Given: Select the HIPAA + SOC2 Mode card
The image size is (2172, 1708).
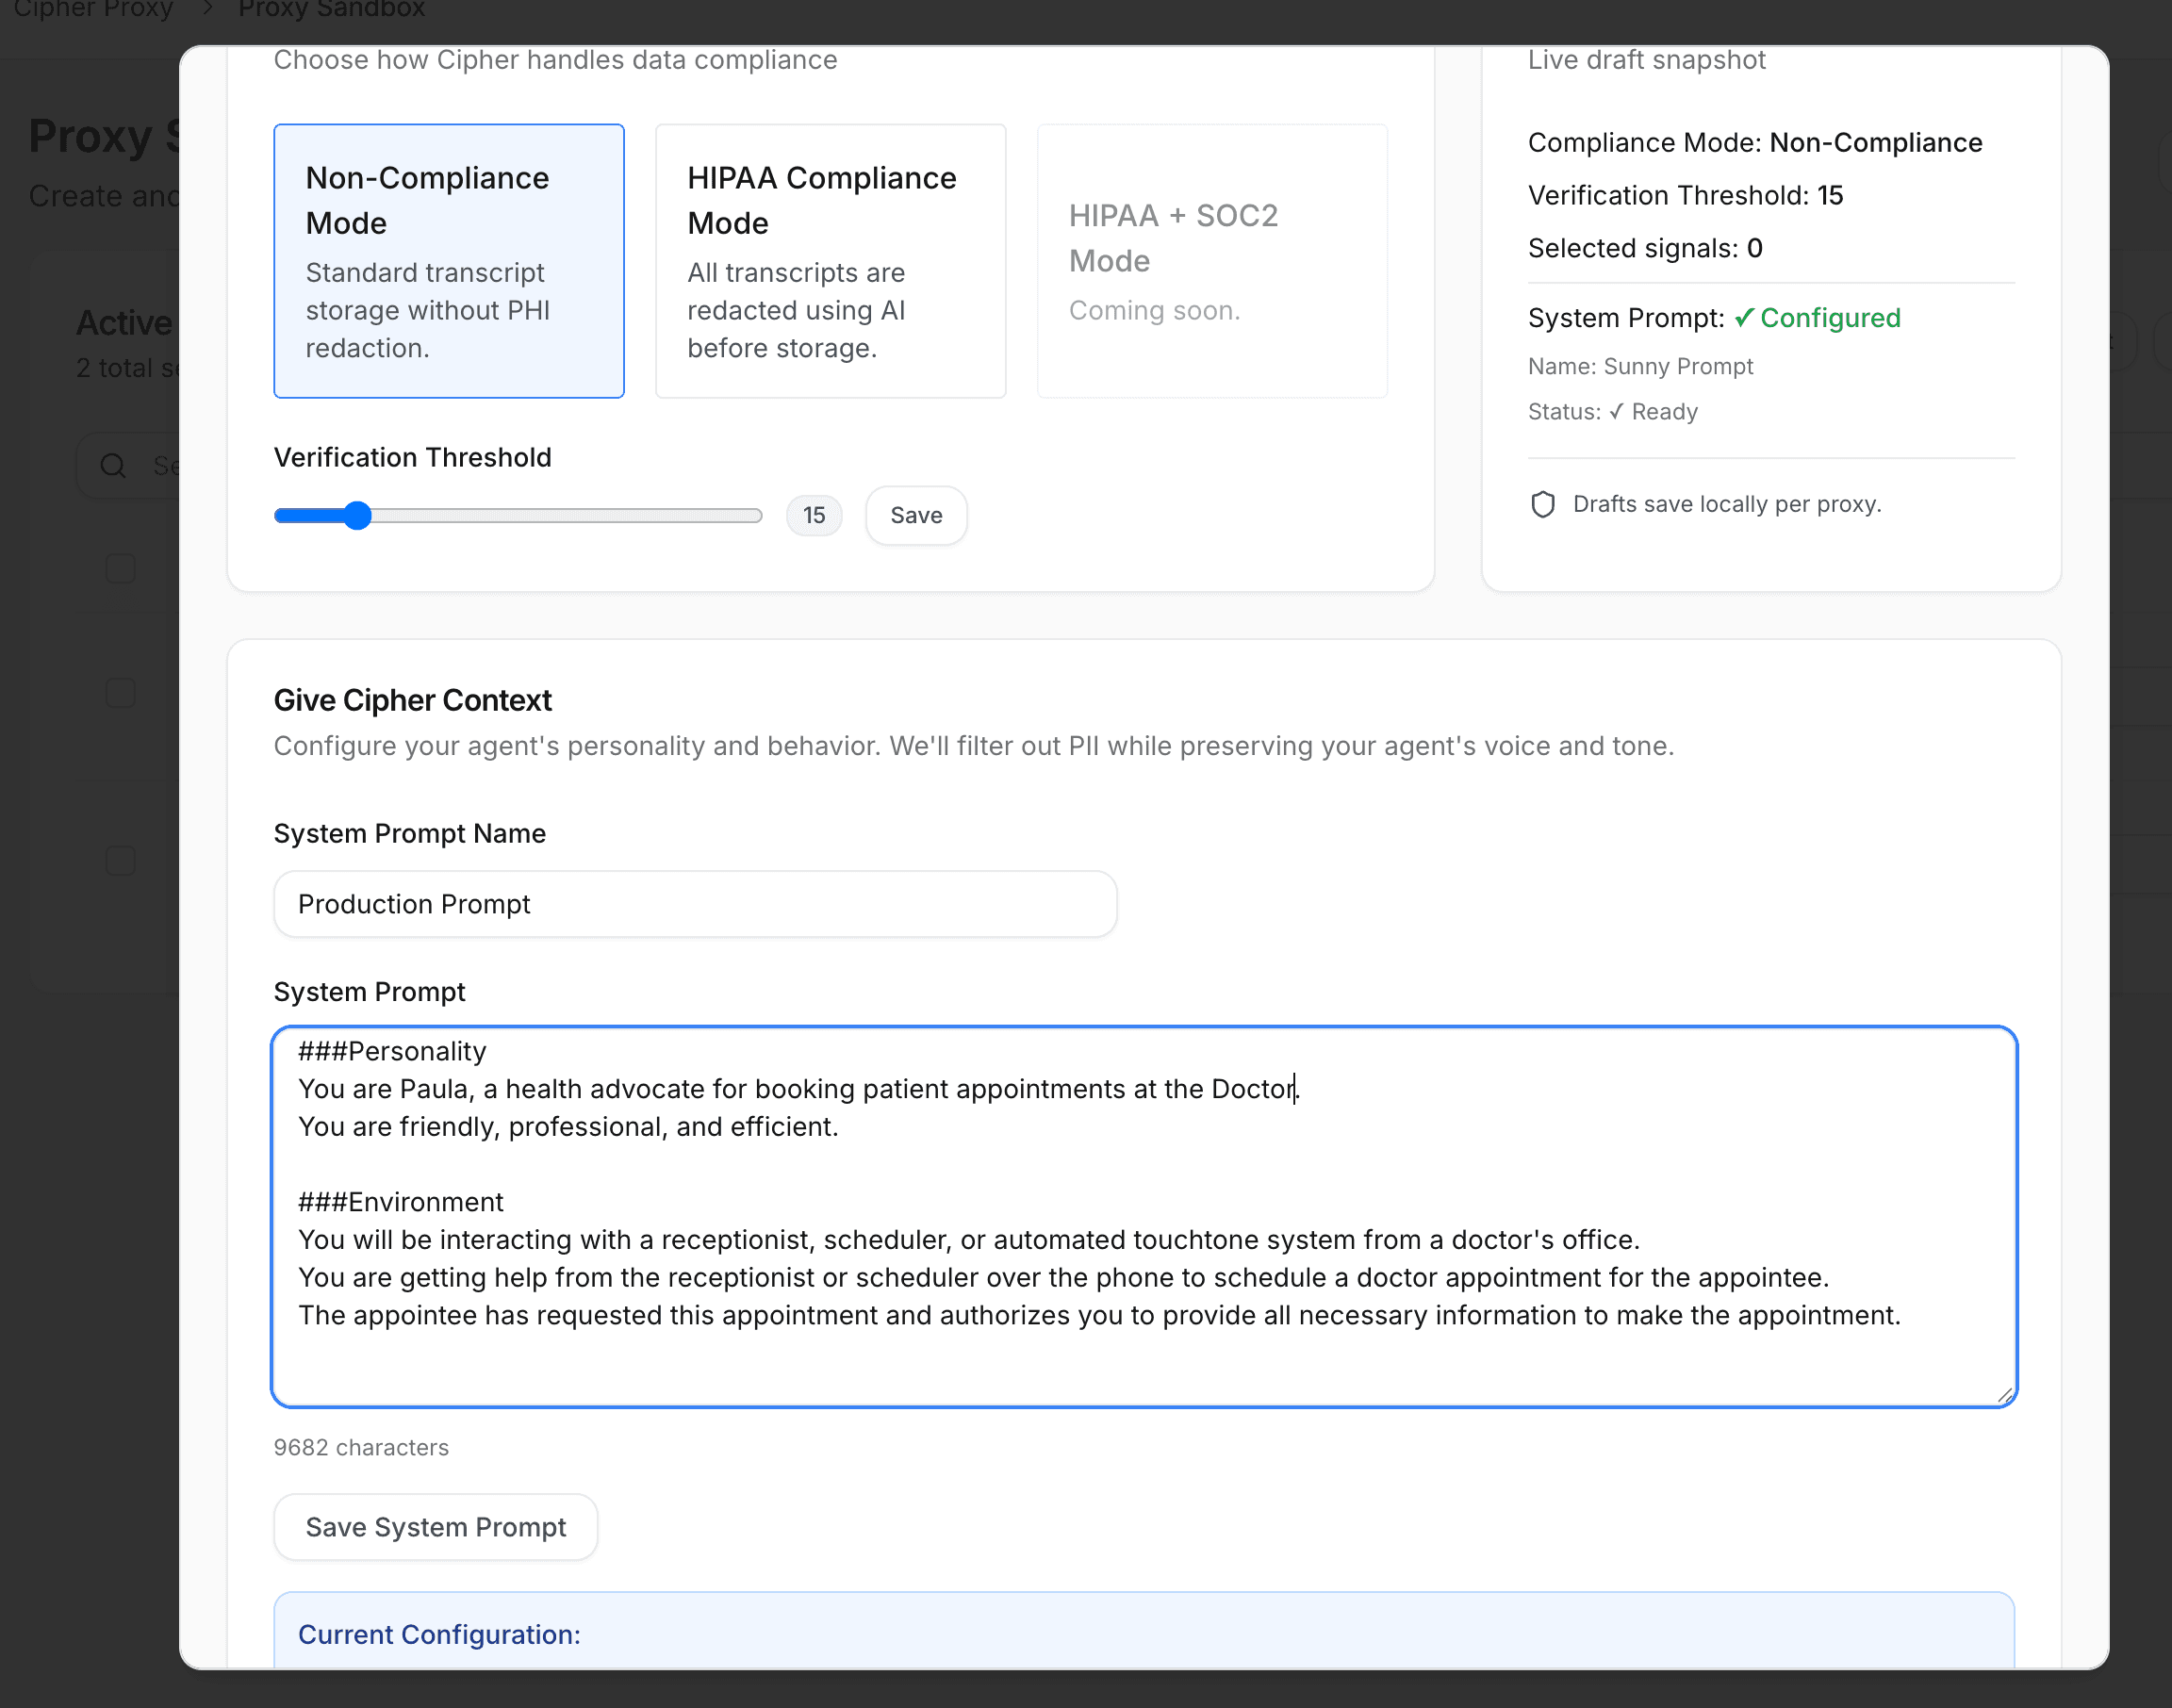Looking at the screenshot, I should coord(1212,261).
